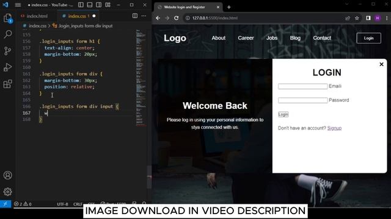
Task: Open the Jobs nav link
Action: pyautogui.click(x=272, y=38)
